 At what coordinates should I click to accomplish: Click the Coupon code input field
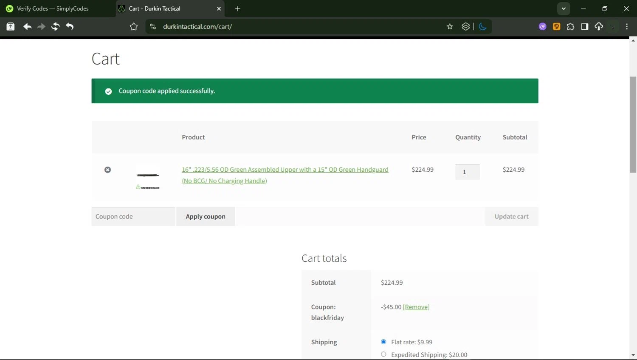click(x=133, y=216)
